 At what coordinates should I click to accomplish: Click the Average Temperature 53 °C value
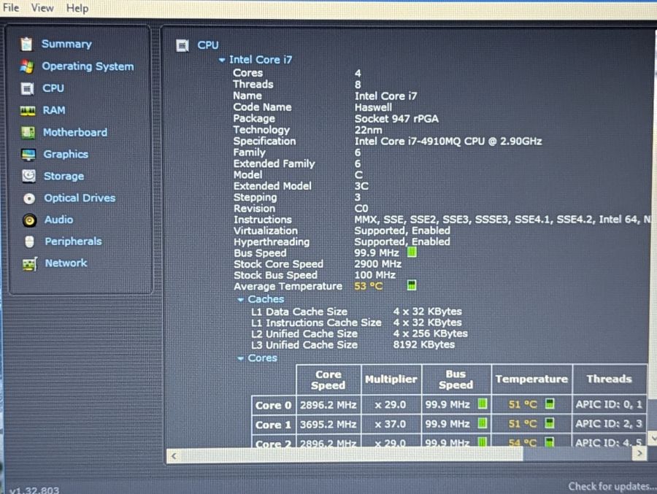pos(369,286)
